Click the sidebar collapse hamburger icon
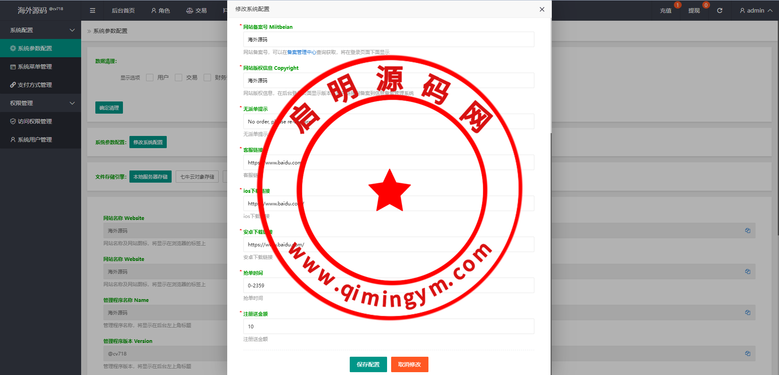779x375 pixels. tap(93, 11)
